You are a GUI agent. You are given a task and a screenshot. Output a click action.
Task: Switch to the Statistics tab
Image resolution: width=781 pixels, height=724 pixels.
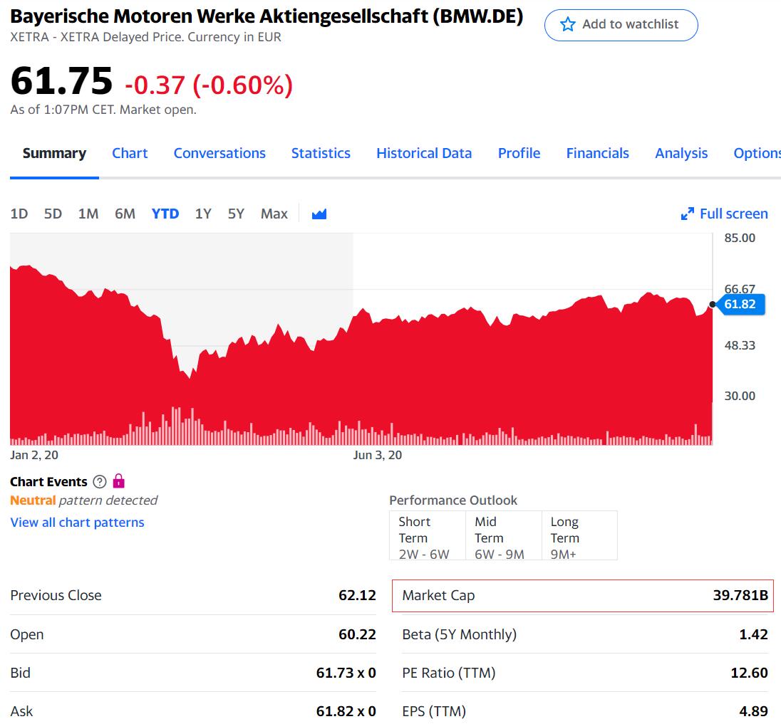[x=321, y=153]
